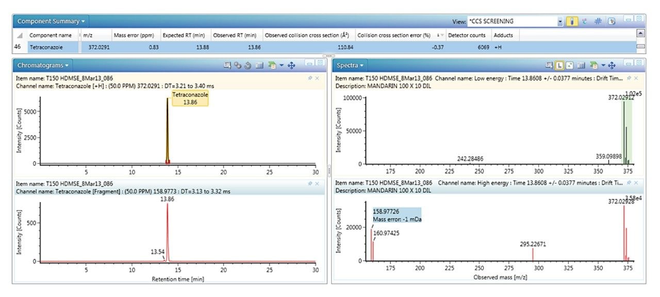Click the pan/move arrows icon in Chromatograms toolbar
This screenshot has height=297, width=660.
click(x=291, y=65)
